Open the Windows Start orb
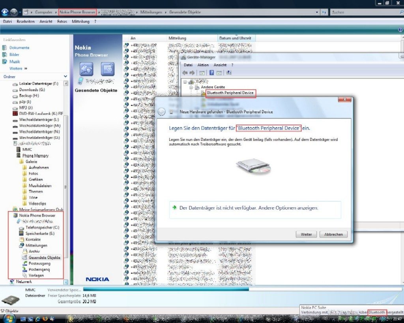Viewport: 404px width, 323px height. (x=9, y=319)
